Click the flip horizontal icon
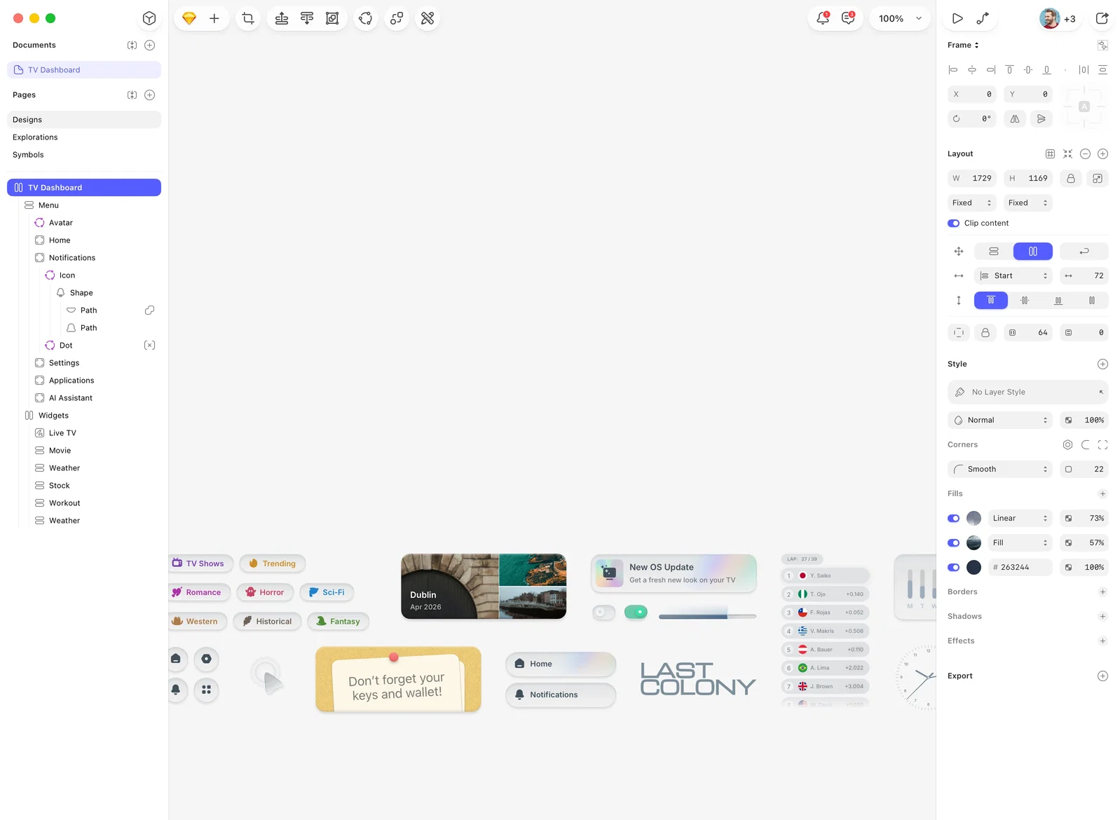This screenshot has width=1120, height=820. (1015, 118)
